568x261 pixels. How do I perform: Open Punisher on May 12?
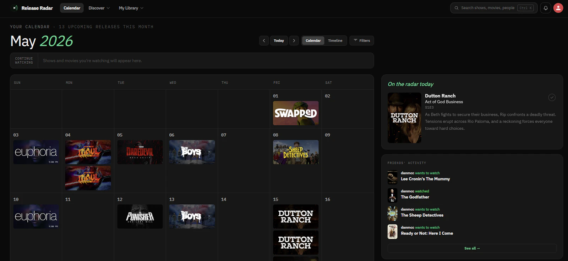tap(140, 216)
